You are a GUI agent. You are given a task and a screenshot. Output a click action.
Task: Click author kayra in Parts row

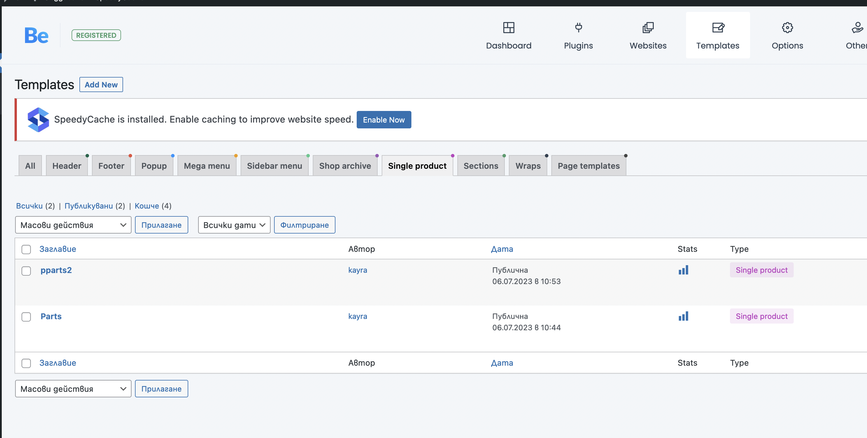(x=358, y=316)
